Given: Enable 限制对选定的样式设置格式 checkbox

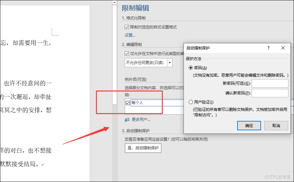Looking at the screenshot, I should coord(127,27).
